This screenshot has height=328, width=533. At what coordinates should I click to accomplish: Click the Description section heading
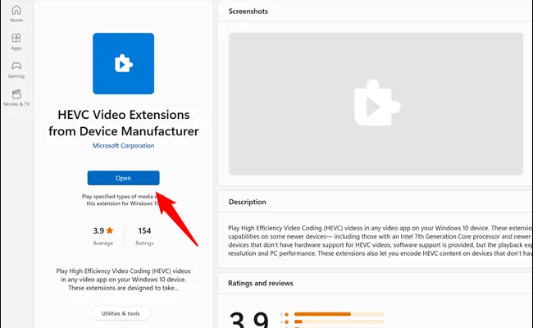coord(247,202)
